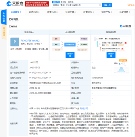Viewport: 135px width, 137px height.
Task: Click the orange badge above the score
Action: tap(123, 60)
